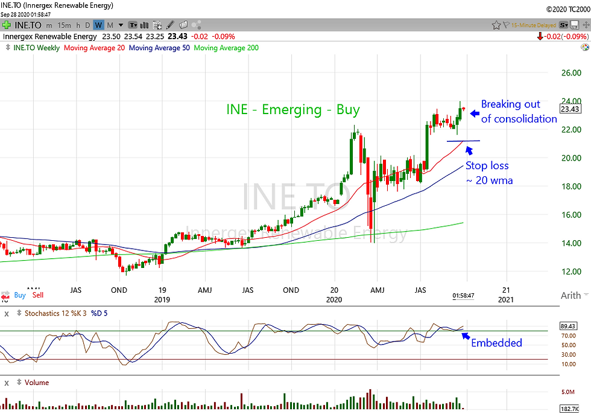The width and height of the screenshot is (591, 414).
Task: Click the Buy label near the time axis
Action: 19,295
